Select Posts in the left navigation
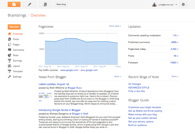195x134 pixels. (x=16, y=39)
